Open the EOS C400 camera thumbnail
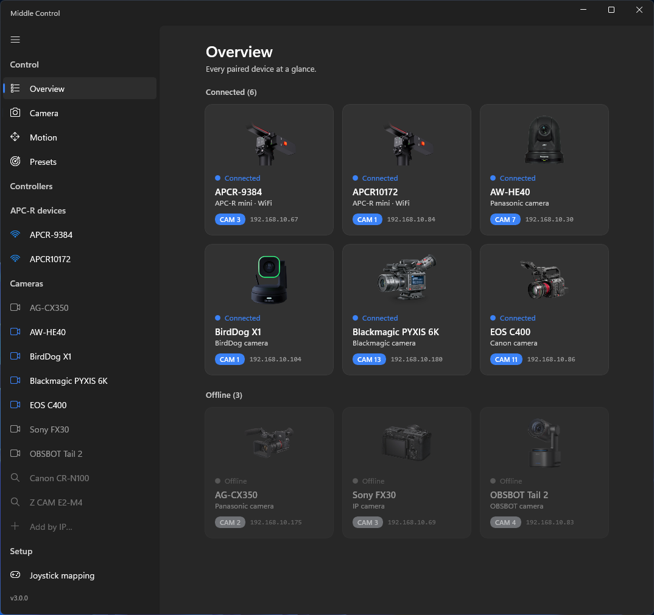The width and height of the screenshot is (654, 615). [x=544, y=279]
